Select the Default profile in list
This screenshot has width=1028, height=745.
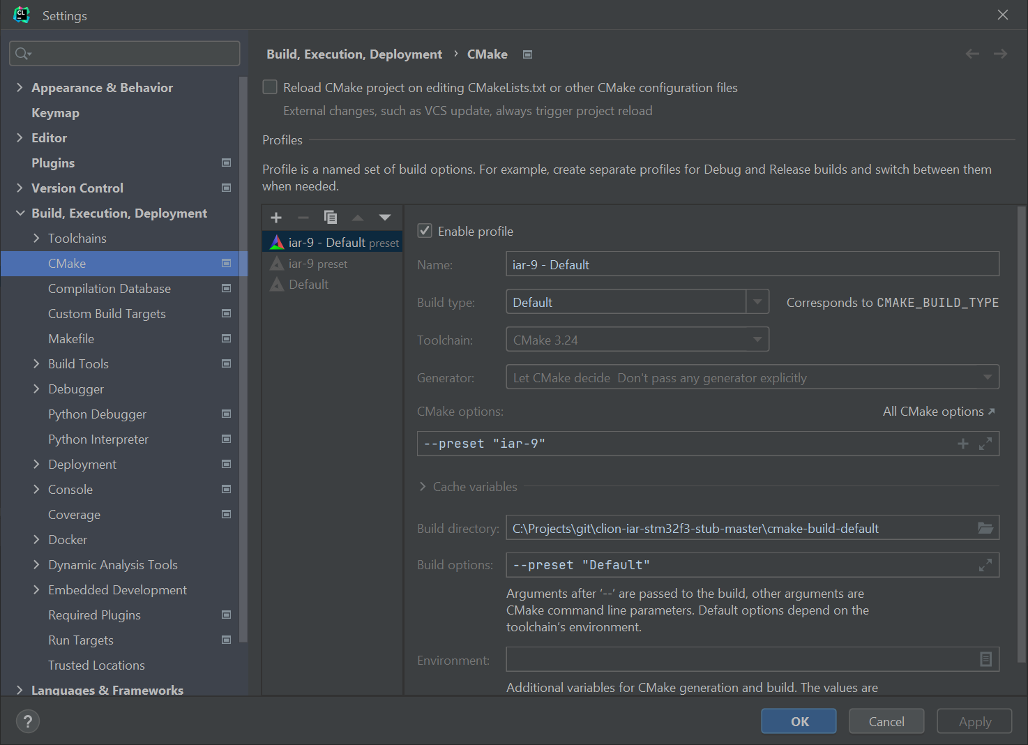[332, 285]
